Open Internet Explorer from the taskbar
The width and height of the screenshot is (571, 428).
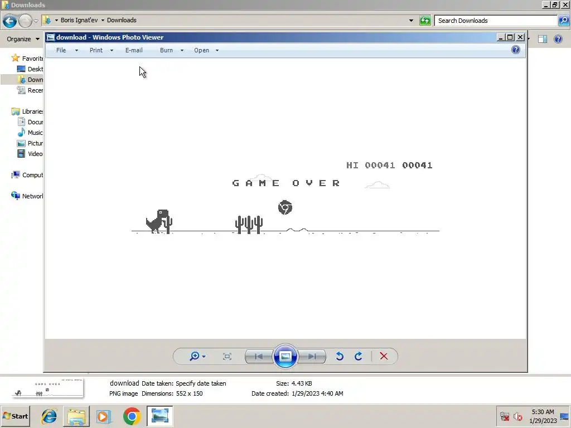(x=49, y=416)
